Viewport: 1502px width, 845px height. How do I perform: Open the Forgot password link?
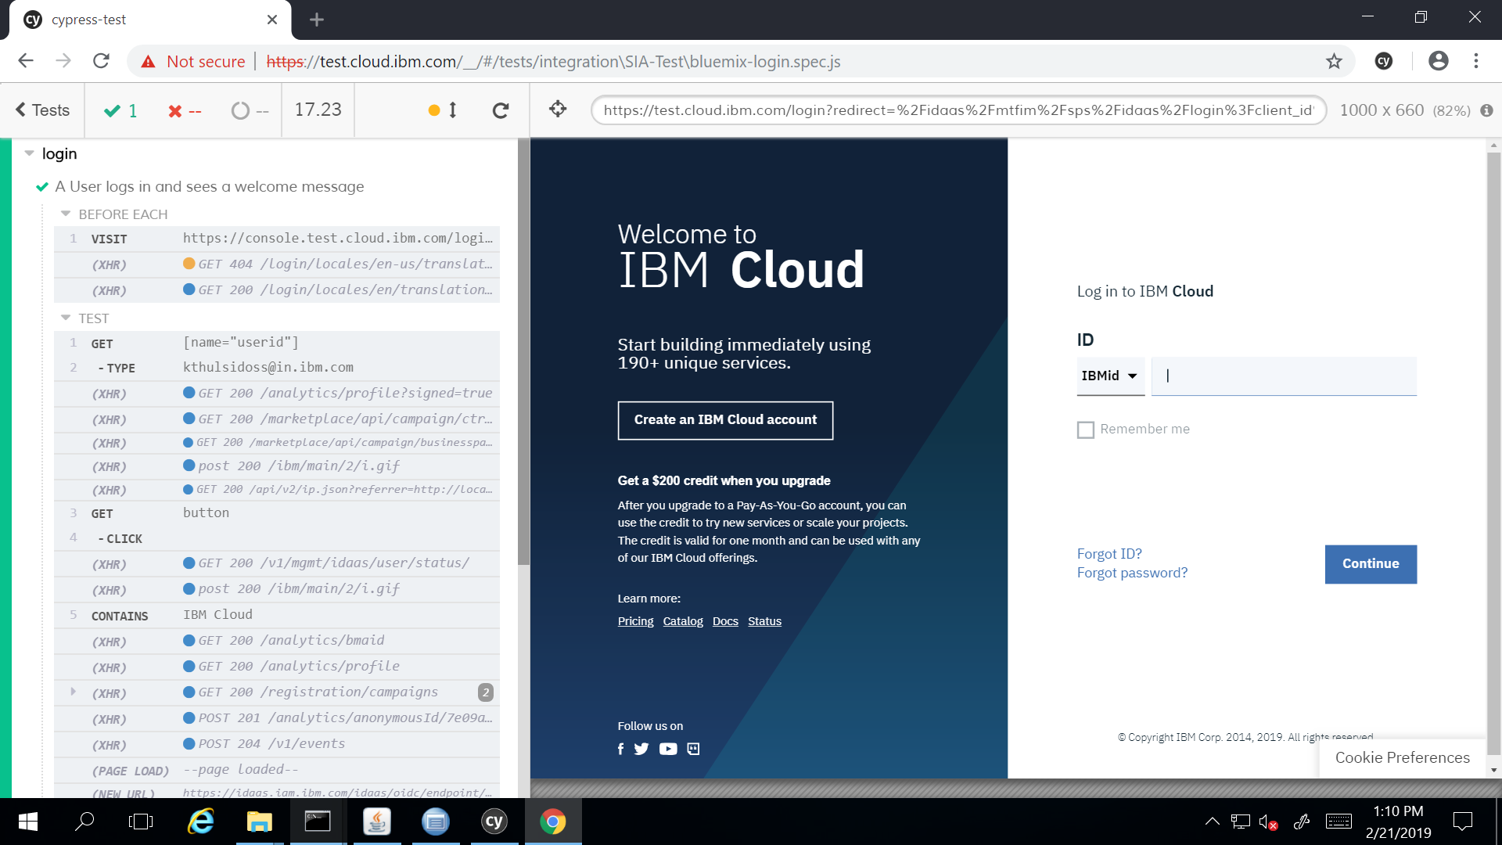coord(1132,572)
